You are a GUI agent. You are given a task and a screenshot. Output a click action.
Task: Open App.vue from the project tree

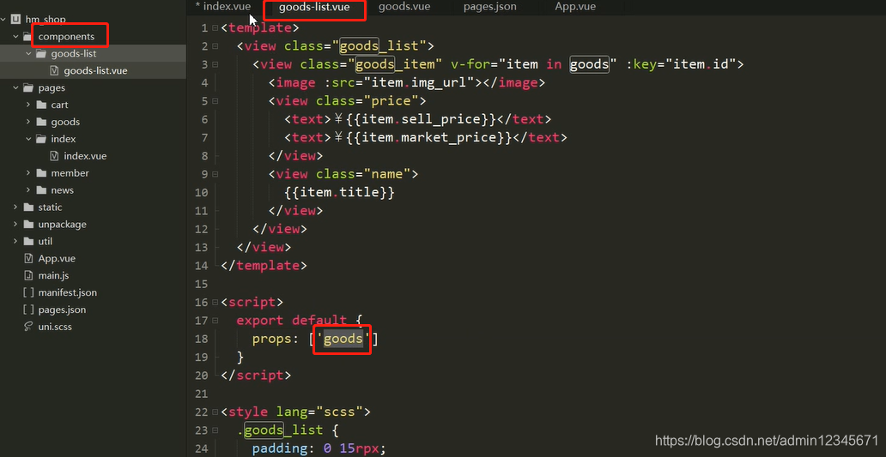coord(57,258)
